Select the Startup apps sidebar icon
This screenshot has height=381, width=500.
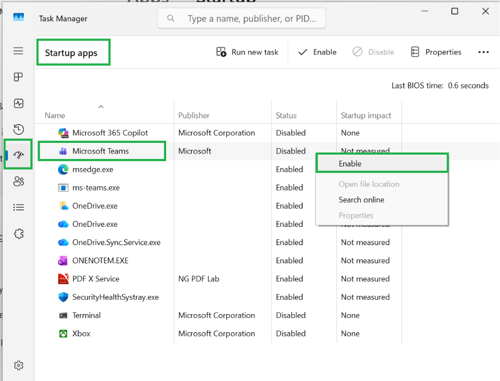pos(19,155)
